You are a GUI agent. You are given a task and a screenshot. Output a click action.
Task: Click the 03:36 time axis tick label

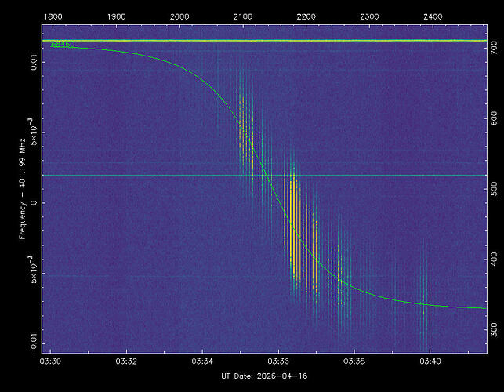click(x=279, y=362)
